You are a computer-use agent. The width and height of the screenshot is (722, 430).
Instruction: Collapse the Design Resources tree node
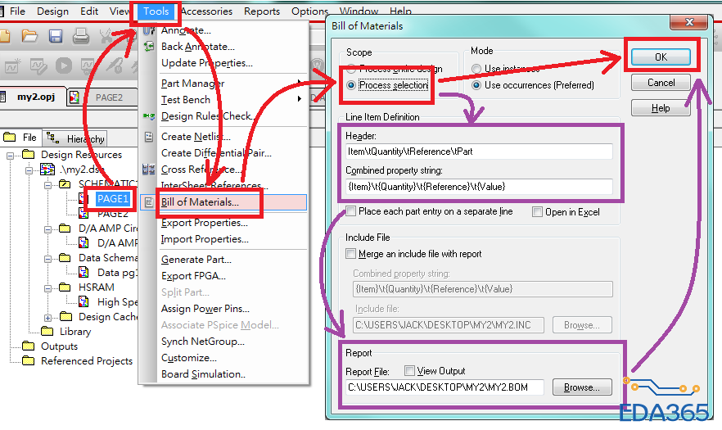click(10, 156)
